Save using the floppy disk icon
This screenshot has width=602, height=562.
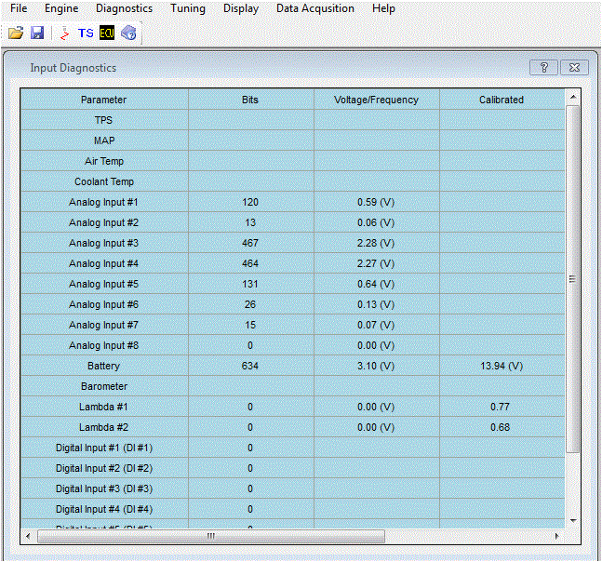tap(37, 33)
